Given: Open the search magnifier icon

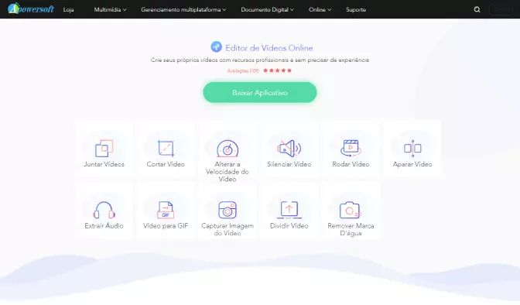Looking at the screenshot, I should (x=477, y=9).
